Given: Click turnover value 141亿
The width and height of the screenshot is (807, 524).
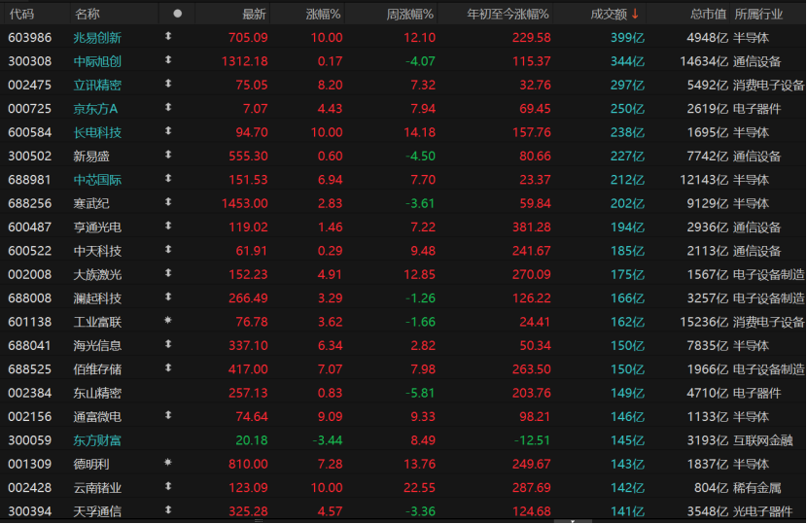Looking at the screenshot, I should 627,511.
